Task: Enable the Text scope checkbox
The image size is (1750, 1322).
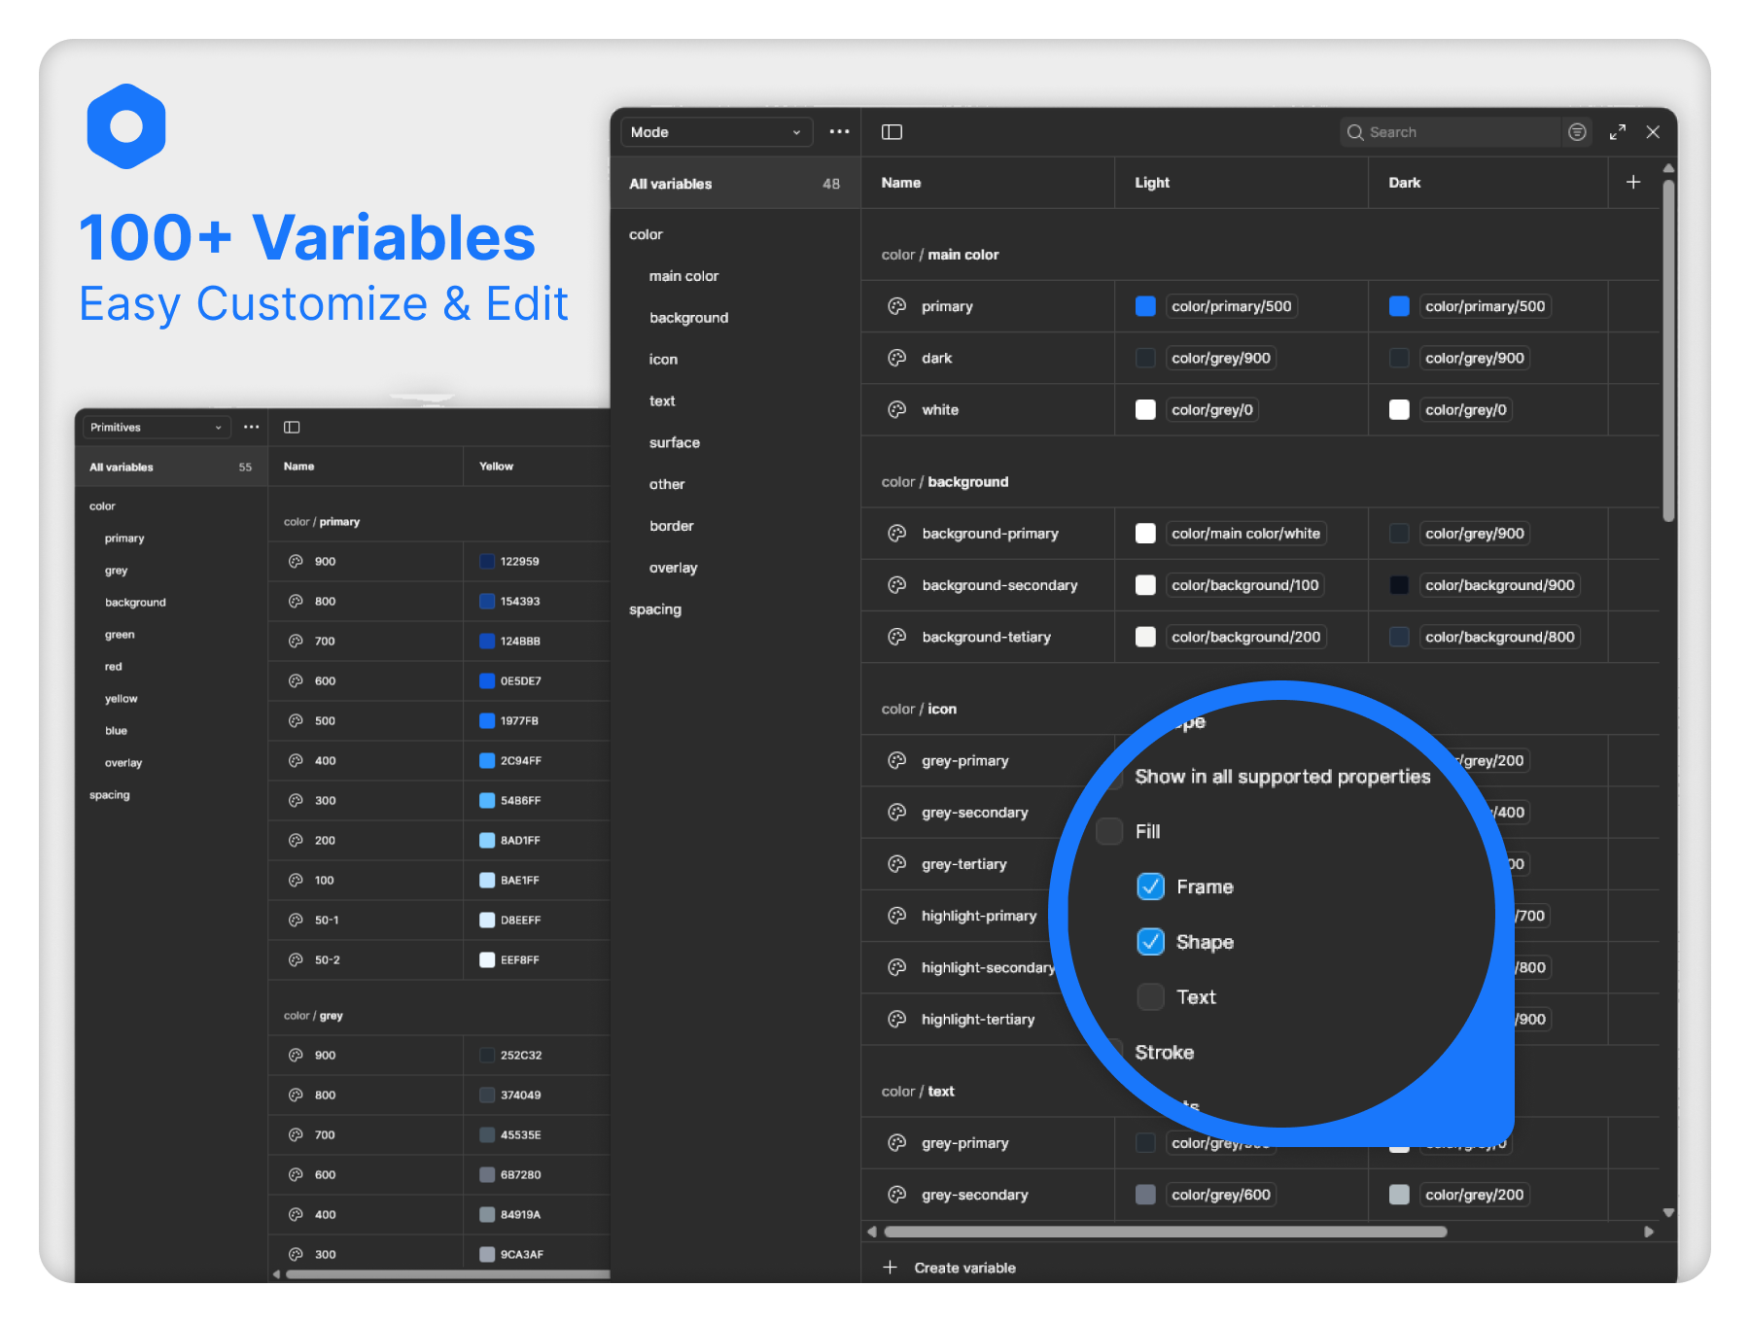Action: [x=1150, y=997]
